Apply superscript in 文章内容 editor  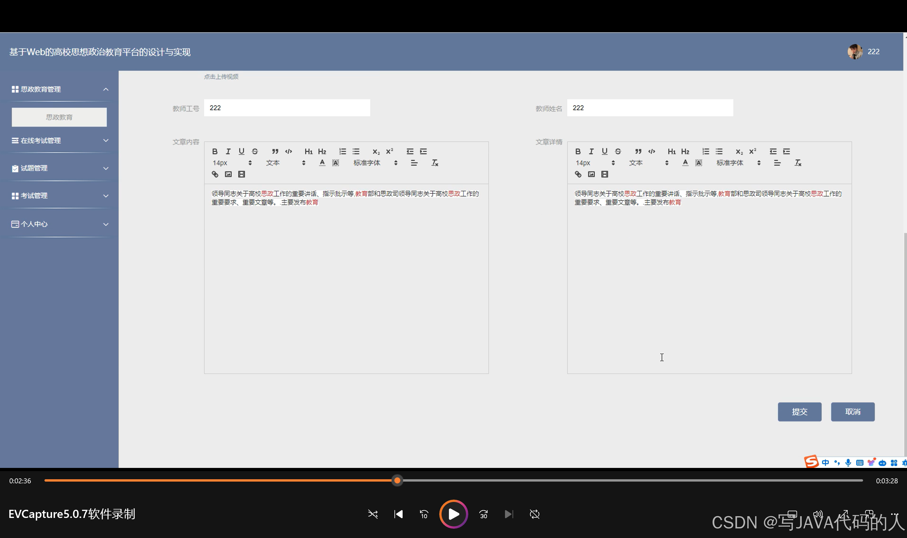point(390,152)
